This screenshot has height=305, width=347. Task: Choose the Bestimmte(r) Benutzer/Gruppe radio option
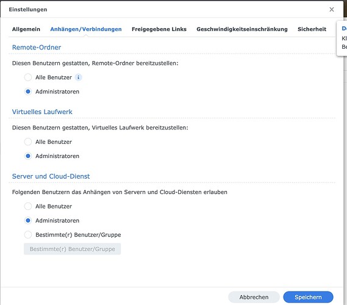[x=28, y=235]
